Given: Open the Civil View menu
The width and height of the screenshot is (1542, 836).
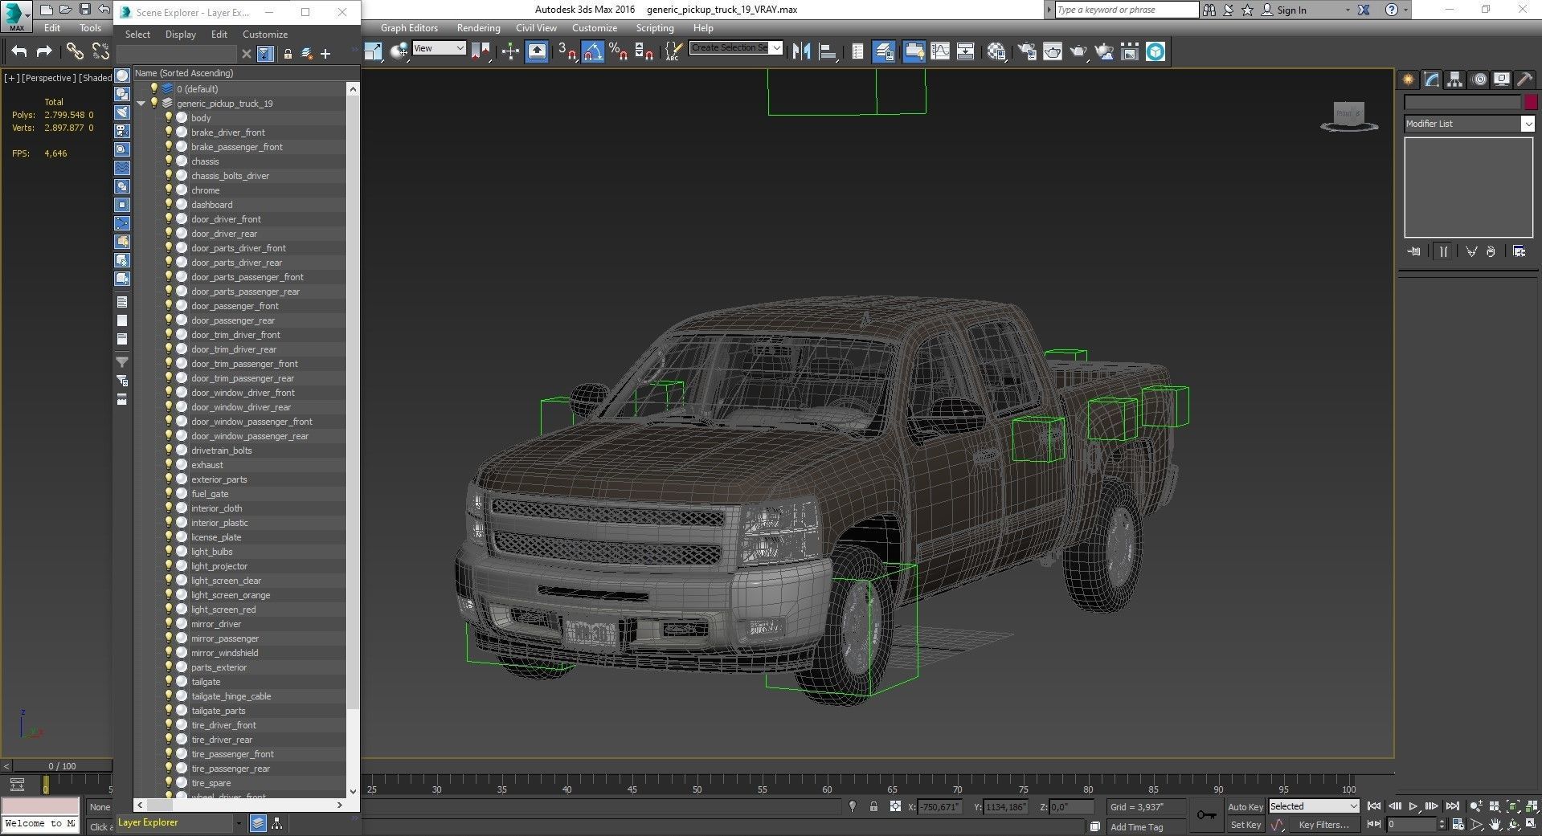Looking at the screenshot, I should click(x=536, y=28).
